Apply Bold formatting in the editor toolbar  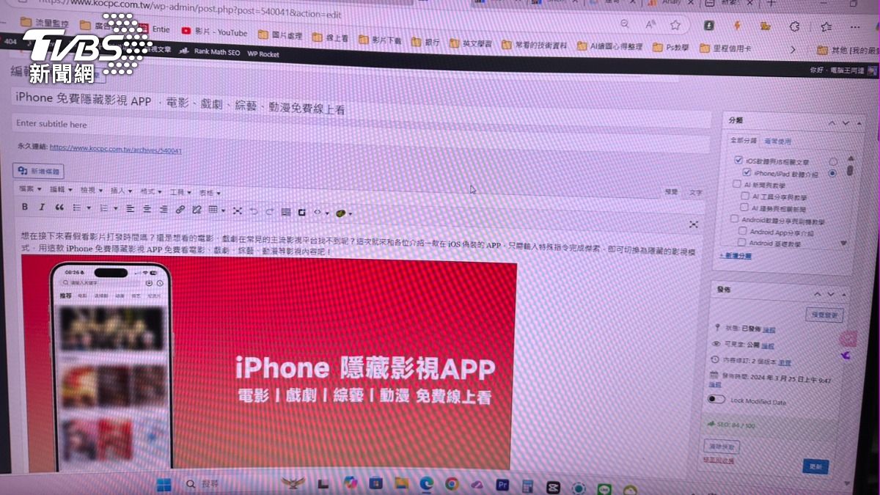coord(24,208)
